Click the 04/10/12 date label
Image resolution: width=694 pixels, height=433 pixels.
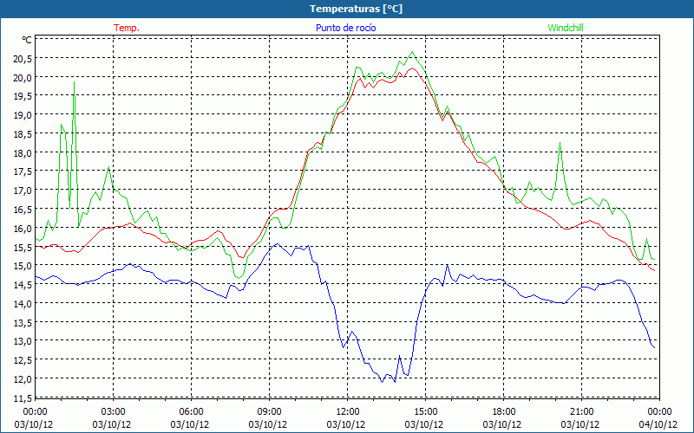(658, 424)
